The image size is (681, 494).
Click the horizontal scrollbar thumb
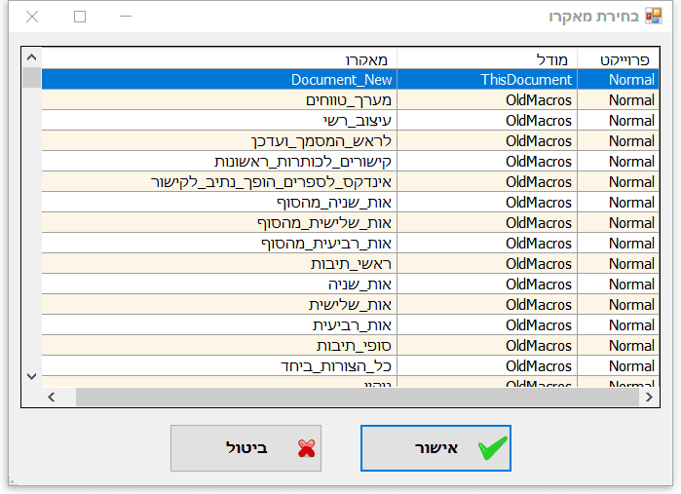(358, 398)
